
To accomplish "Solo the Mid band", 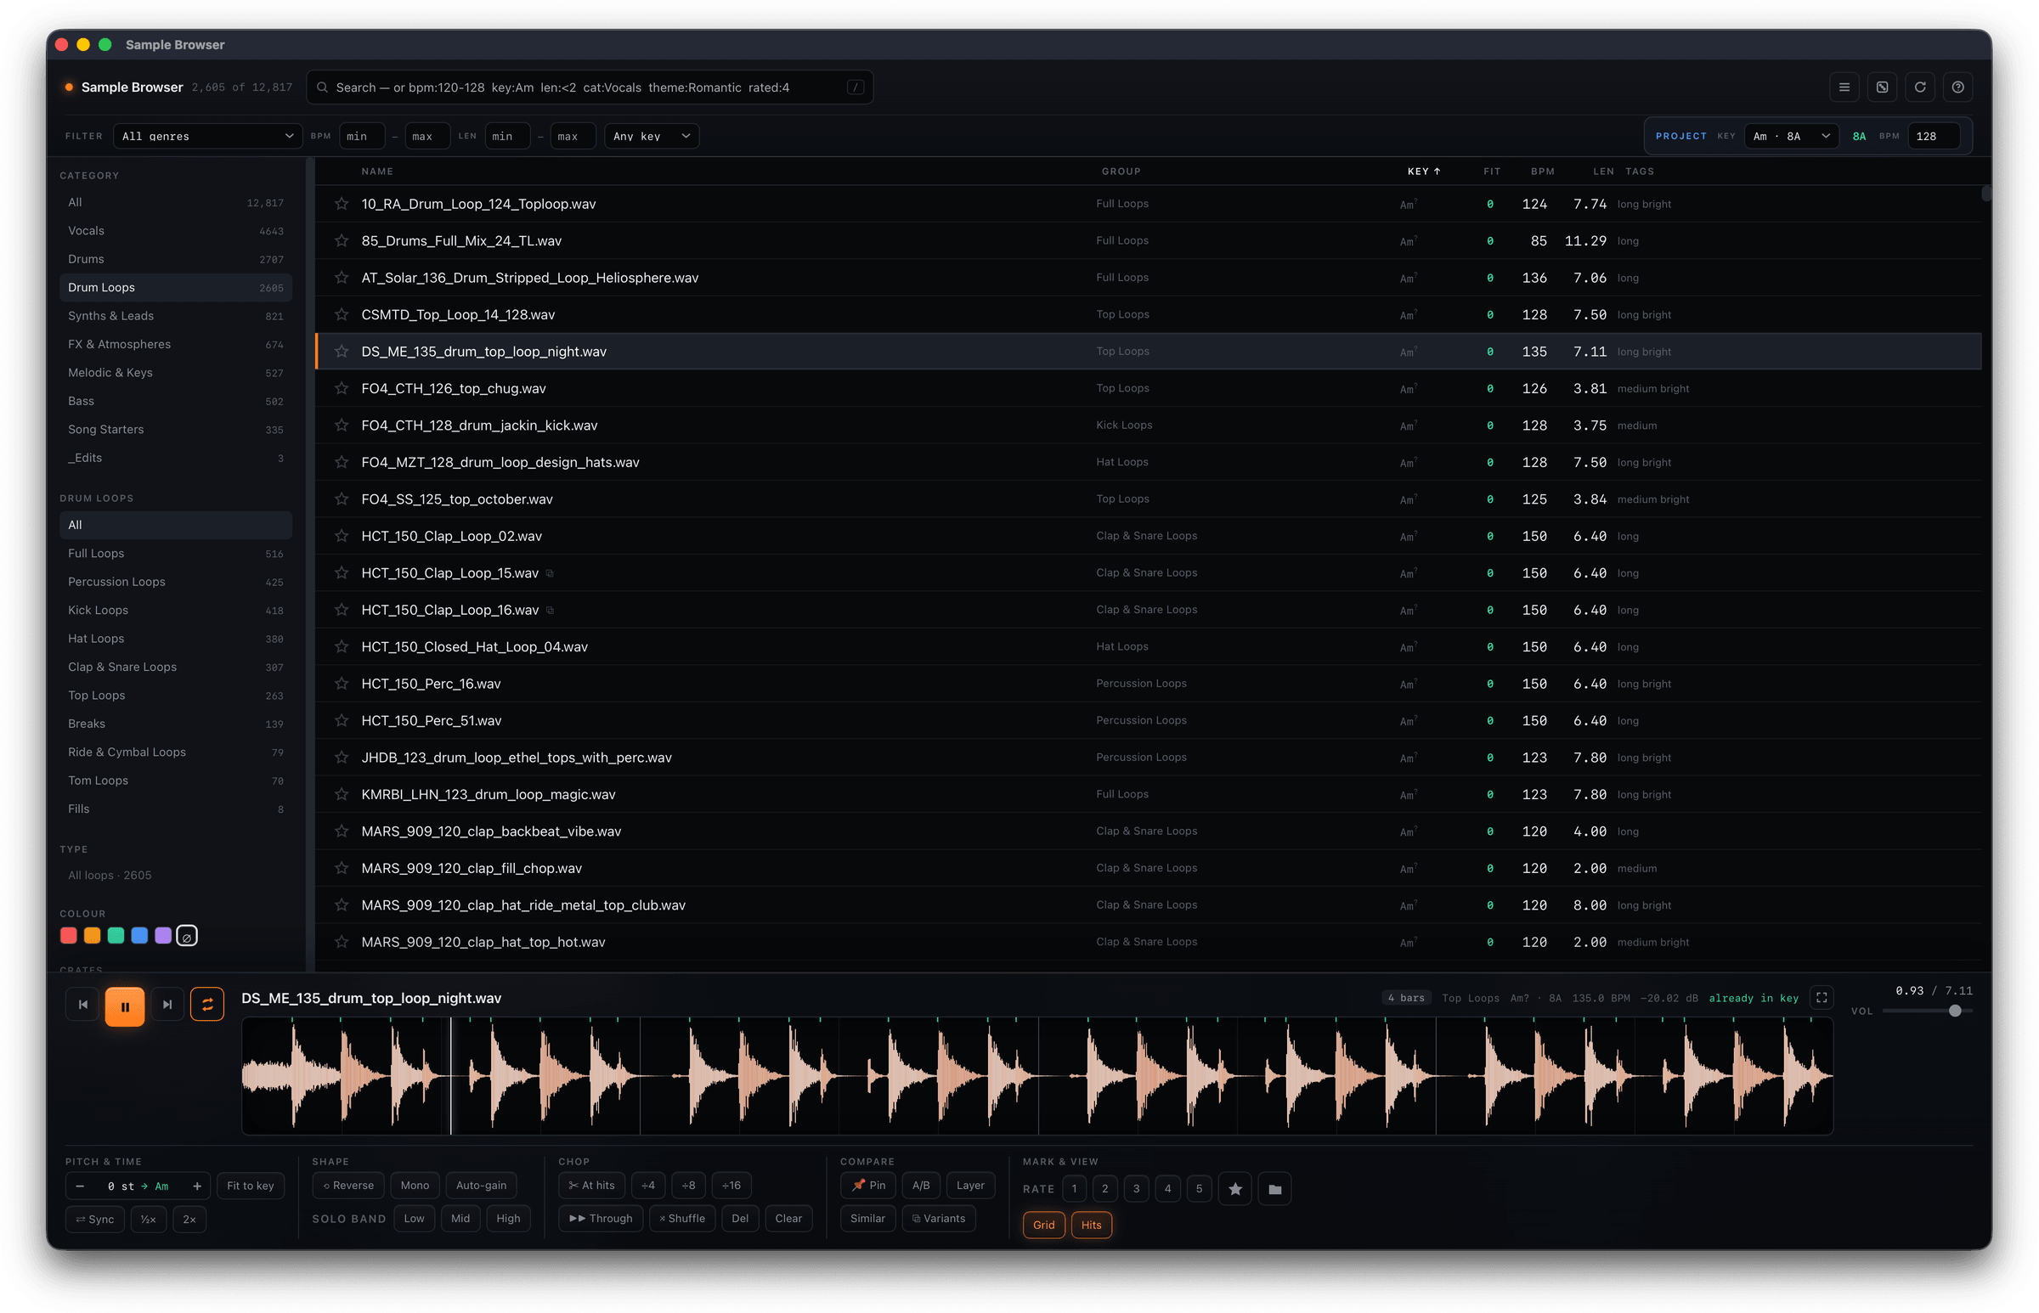I will (460, 1219).
